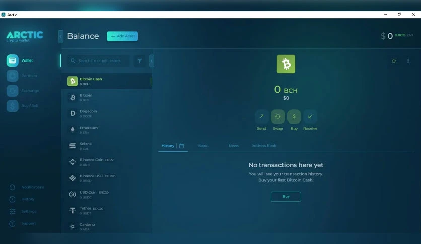This screenshot has width=421, height=244.
Task: Click the Binance USD icon
Action: click(x=73, y=178)
